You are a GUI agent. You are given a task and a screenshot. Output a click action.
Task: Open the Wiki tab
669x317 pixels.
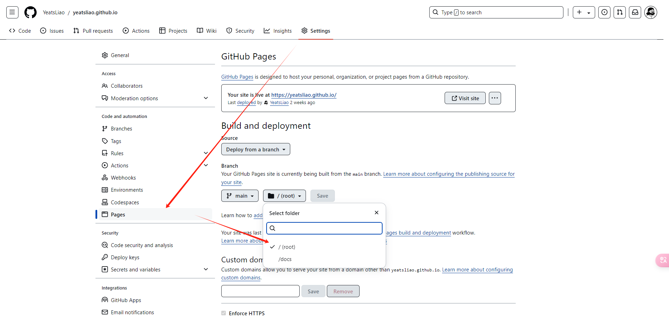point(207,31)
